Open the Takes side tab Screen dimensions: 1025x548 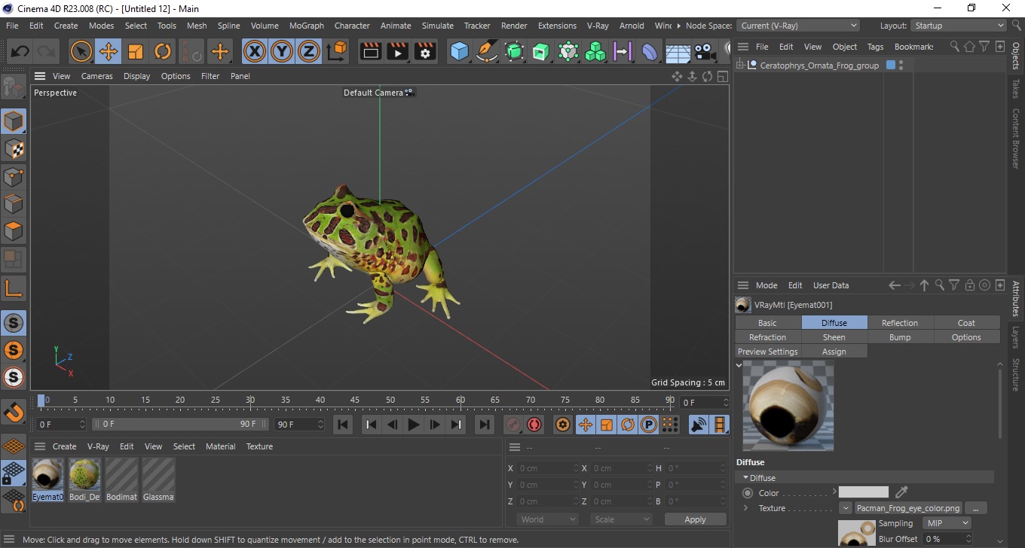[1016, 89]
